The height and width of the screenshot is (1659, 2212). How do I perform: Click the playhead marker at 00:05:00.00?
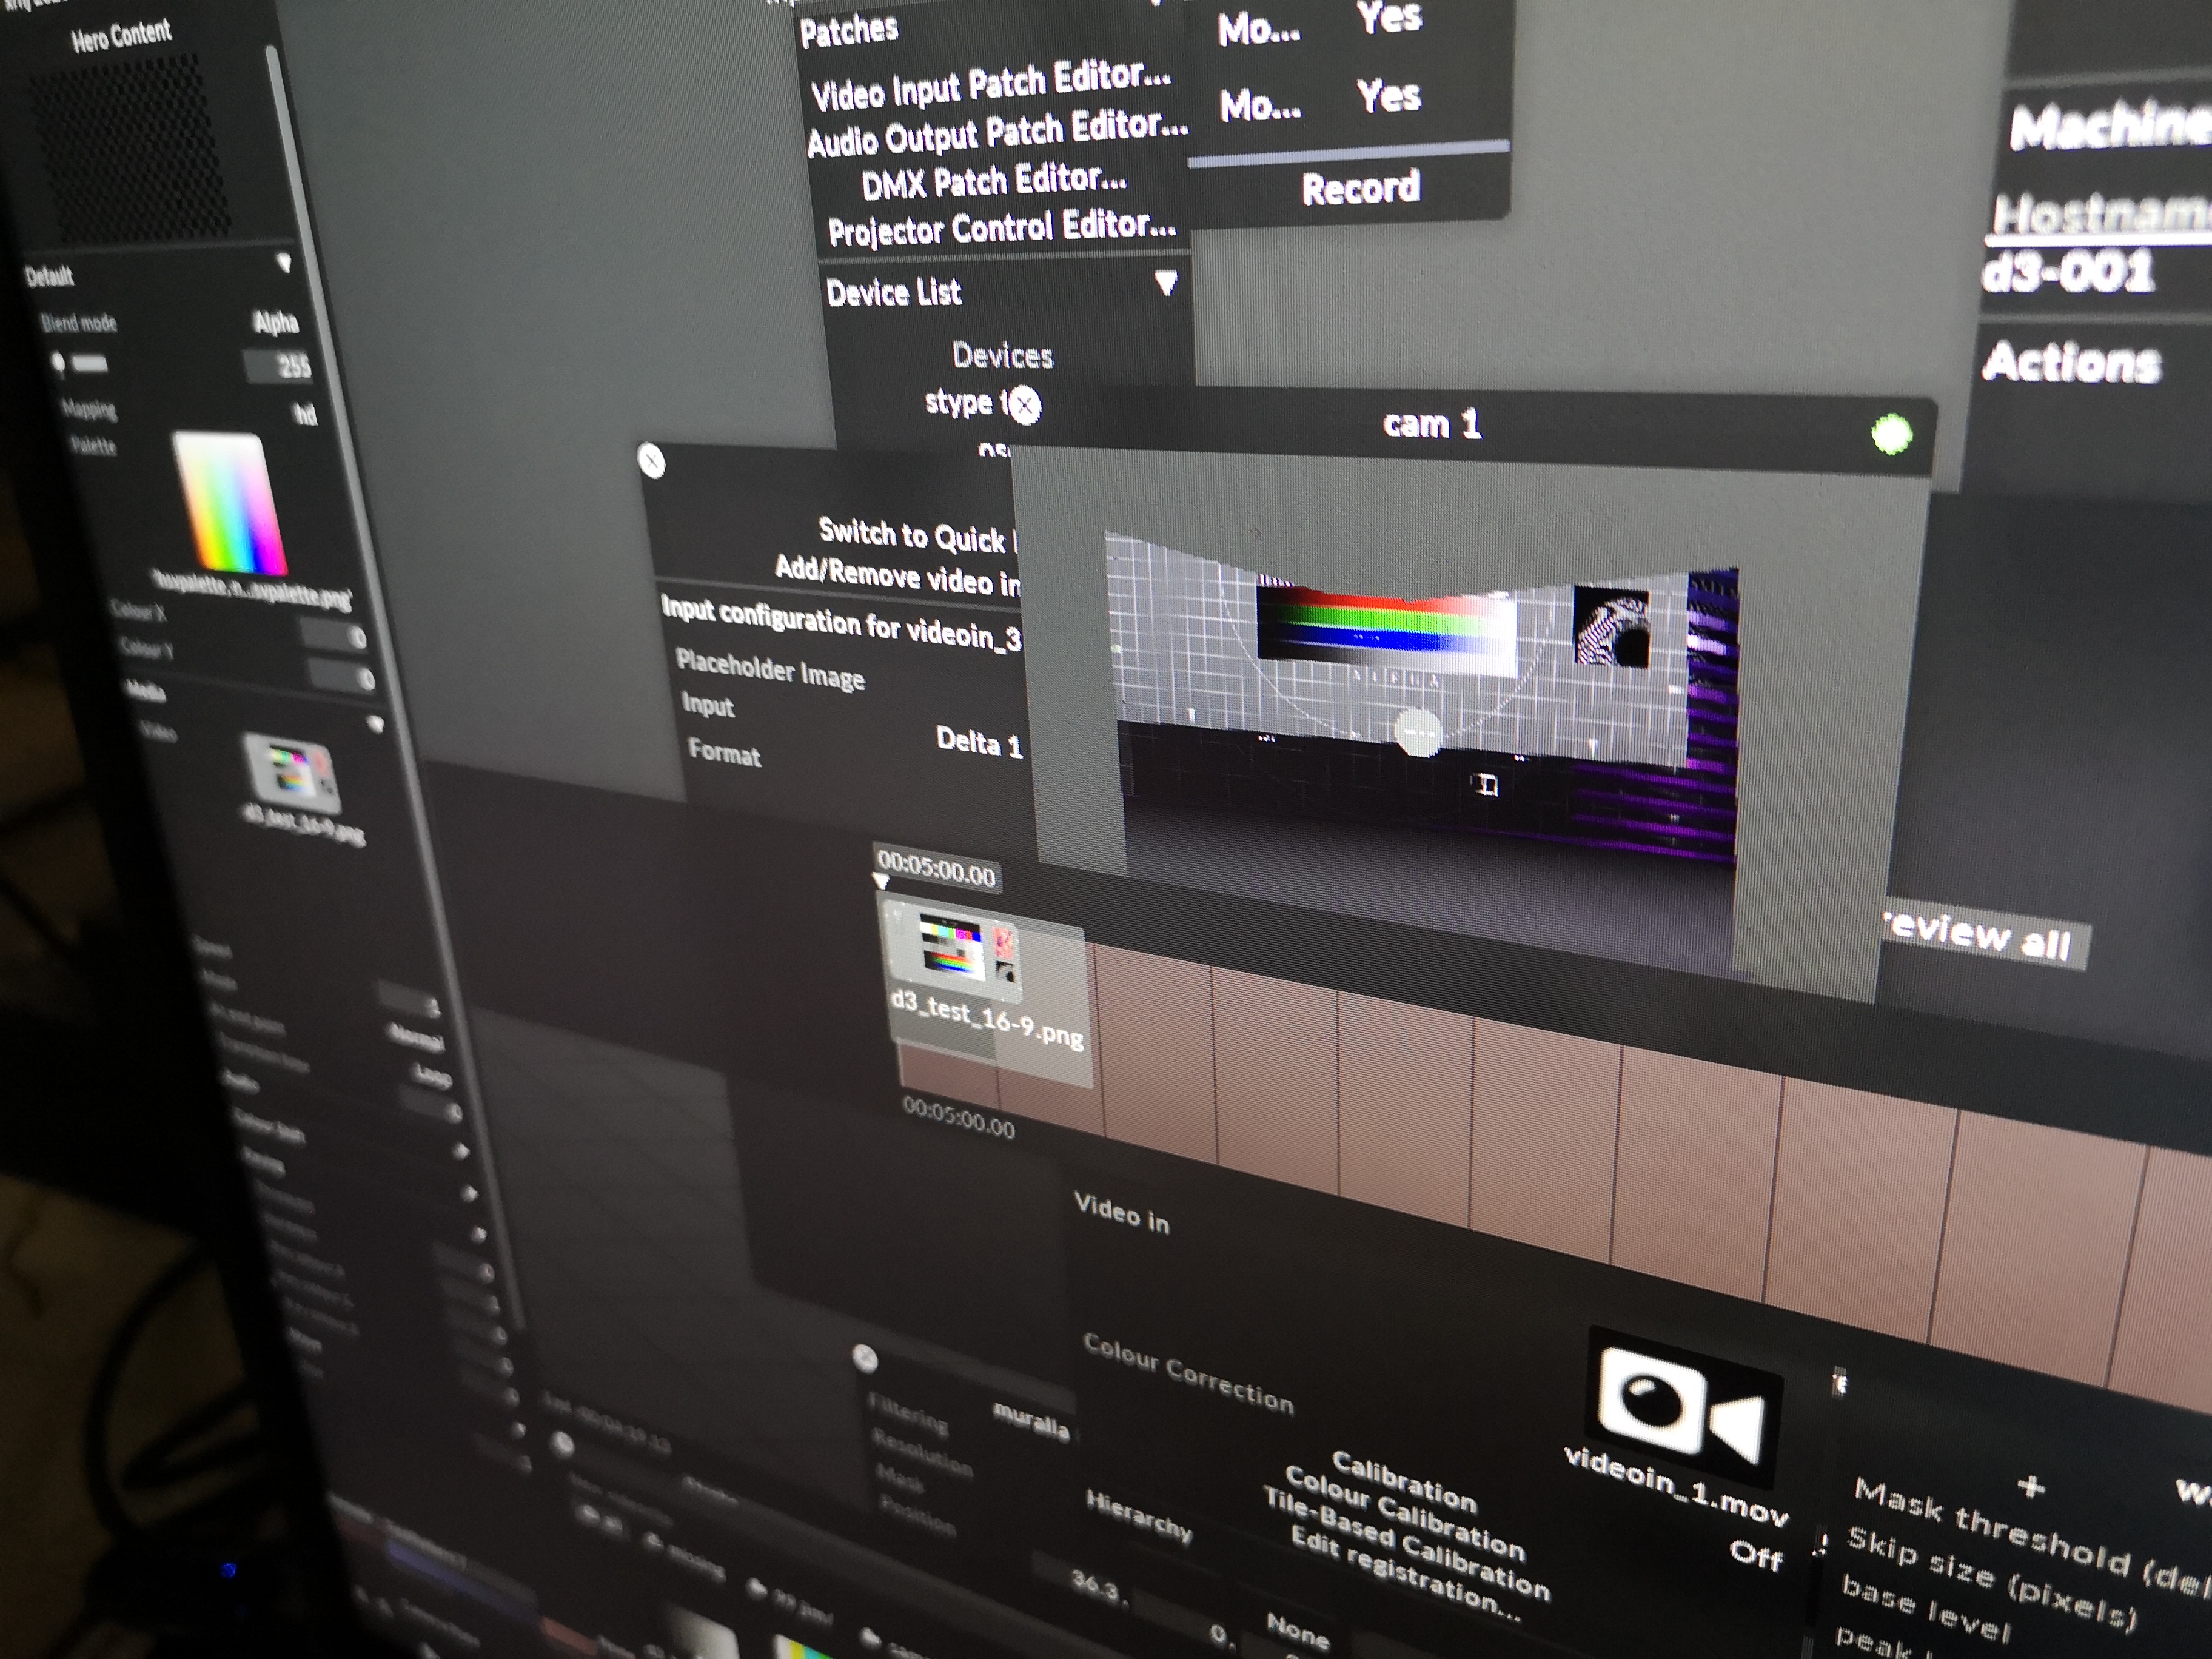click(x=881, y=881)
